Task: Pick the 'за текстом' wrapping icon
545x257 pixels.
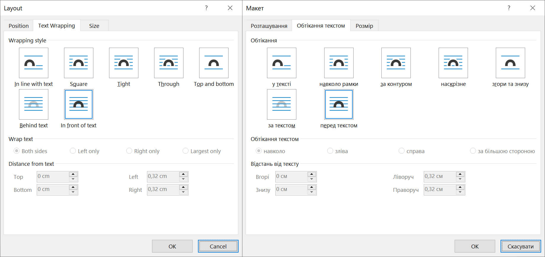Action: coord(282,104)
